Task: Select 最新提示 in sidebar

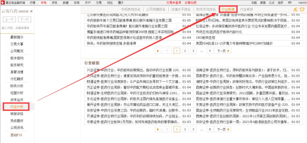Action: click(x=17, y=38)
